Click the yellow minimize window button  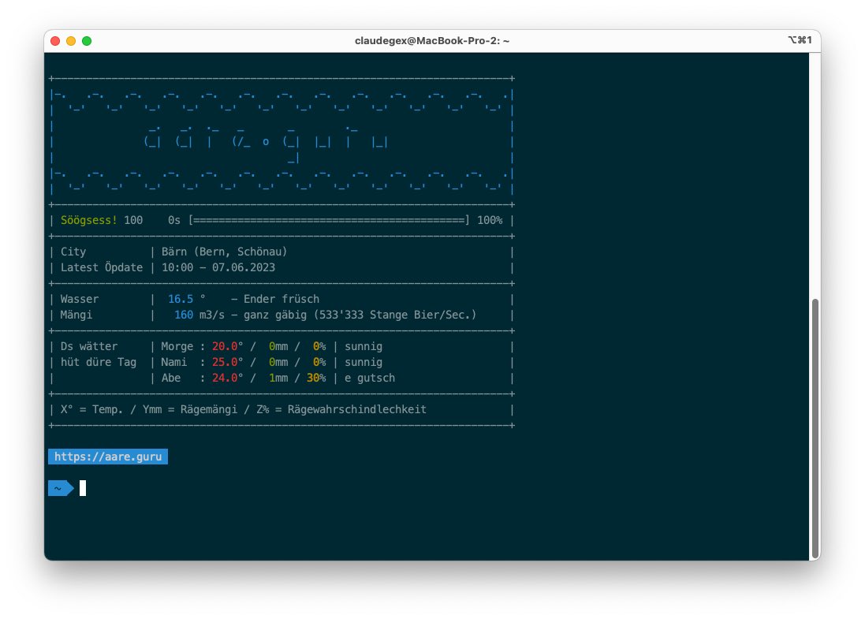click(x=71, y=41)
